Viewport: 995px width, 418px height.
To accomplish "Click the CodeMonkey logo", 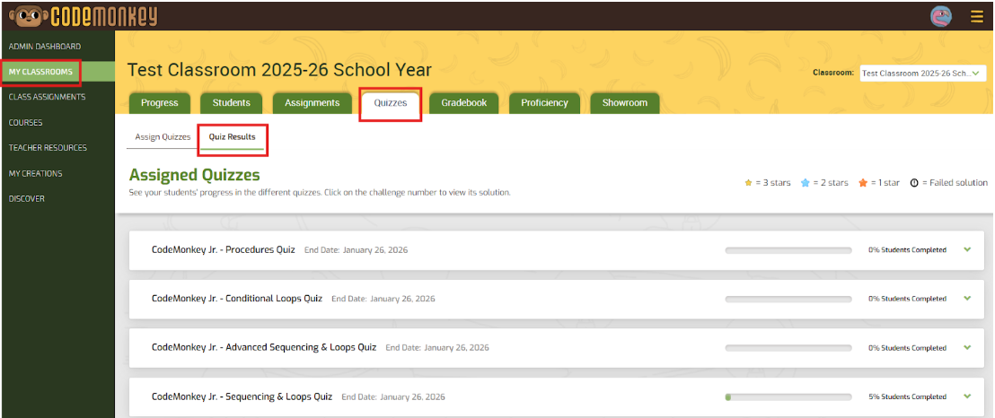I will coord(83,15).
